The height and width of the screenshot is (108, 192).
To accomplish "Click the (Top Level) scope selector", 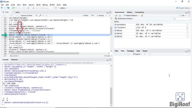I will click(14, 56).
